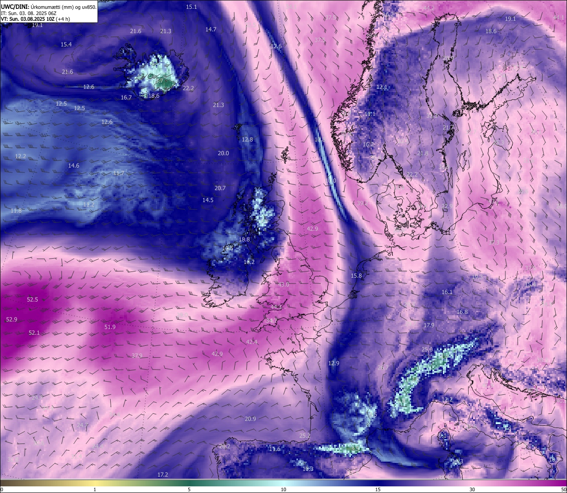Click the 17.2 value at the bottom
The image size is (567, 493).
click(x=163, y=474)
